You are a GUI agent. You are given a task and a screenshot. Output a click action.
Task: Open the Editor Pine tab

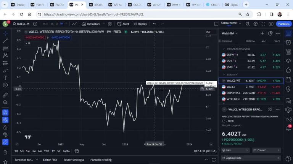point(50,160)
